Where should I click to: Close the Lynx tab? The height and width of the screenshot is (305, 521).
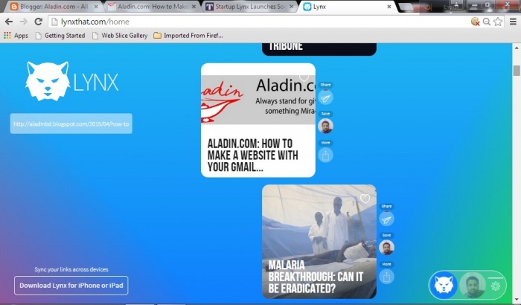pyautogui.click(x=389, y=6)
